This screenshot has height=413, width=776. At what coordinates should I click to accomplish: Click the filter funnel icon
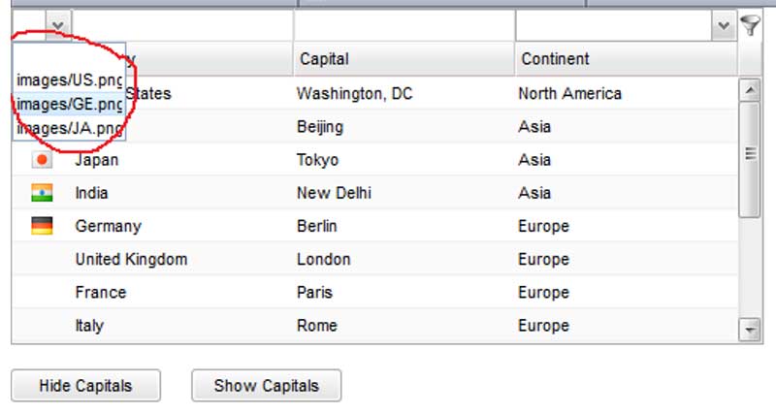(750, 26)
